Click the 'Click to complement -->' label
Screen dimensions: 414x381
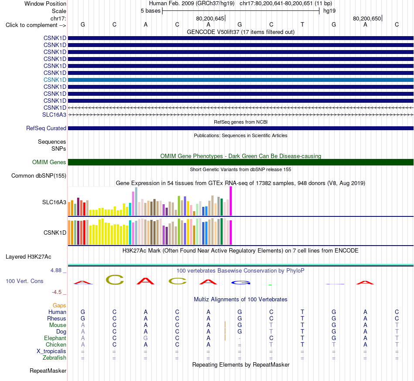pos(36,25)
